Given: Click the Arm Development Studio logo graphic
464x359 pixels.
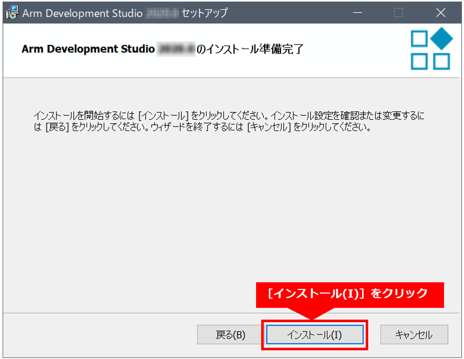Looking at the screenshot, I should pos(432,49).
